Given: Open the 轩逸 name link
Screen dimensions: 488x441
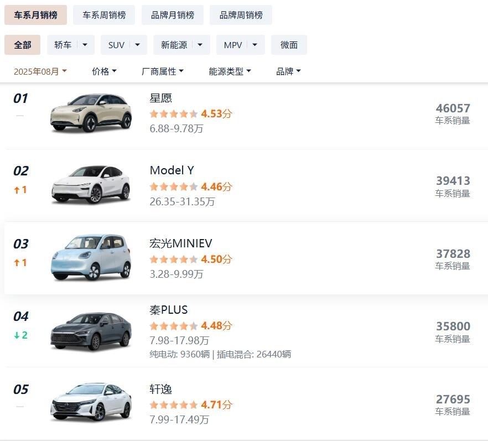Looking at the screenshot, I should (160, 389).
